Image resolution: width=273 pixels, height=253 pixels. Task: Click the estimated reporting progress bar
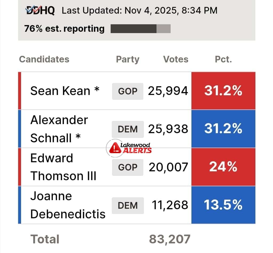140,29
